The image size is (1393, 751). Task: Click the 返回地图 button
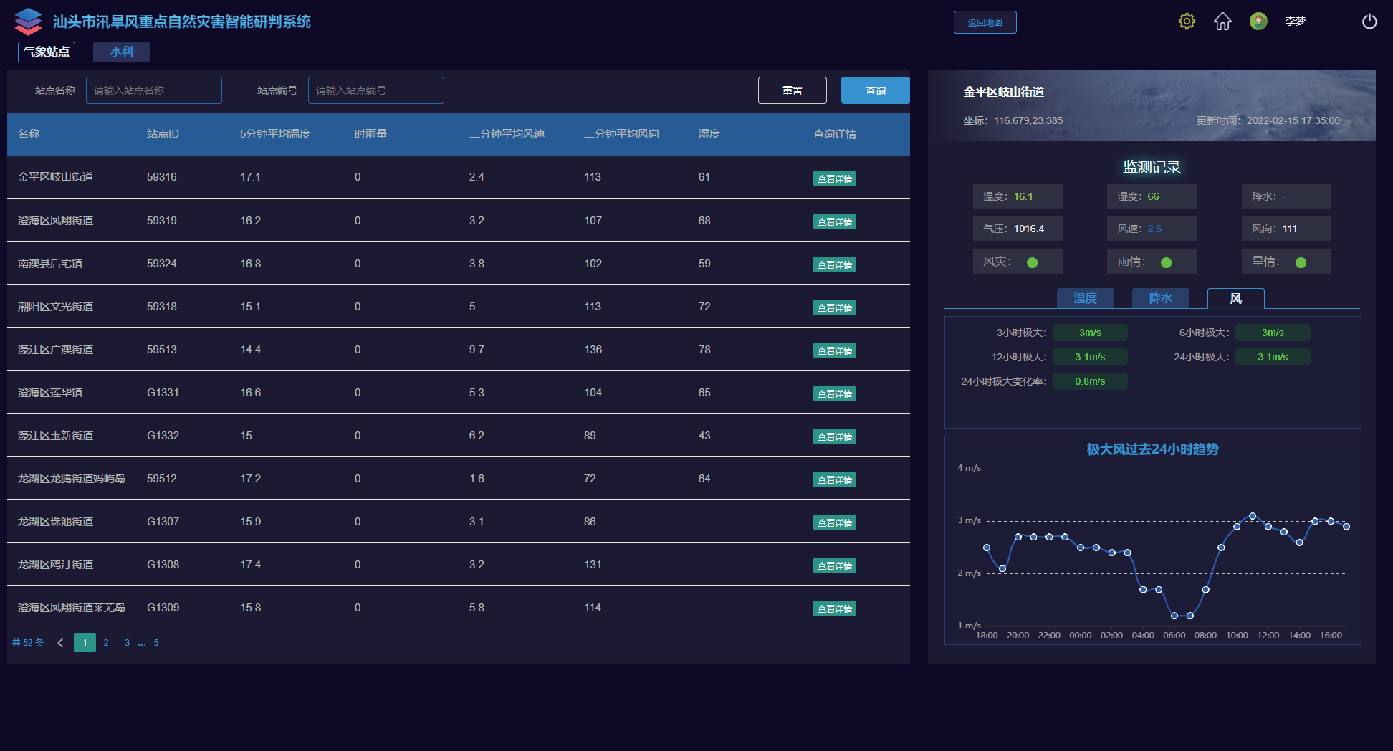coord(985,22)
